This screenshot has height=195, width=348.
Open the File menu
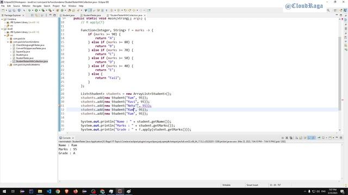pos(3,6)
